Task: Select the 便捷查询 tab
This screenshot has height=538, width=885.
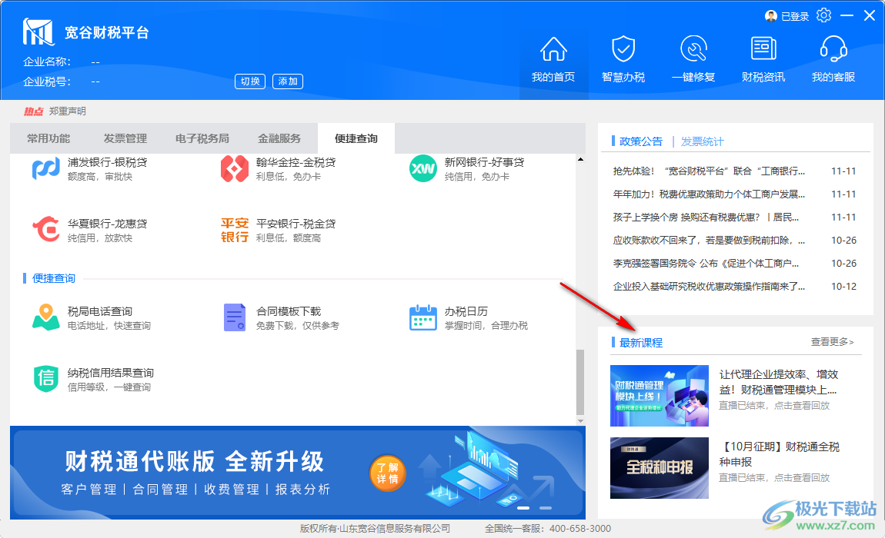Action: click(x=356, y=139)
